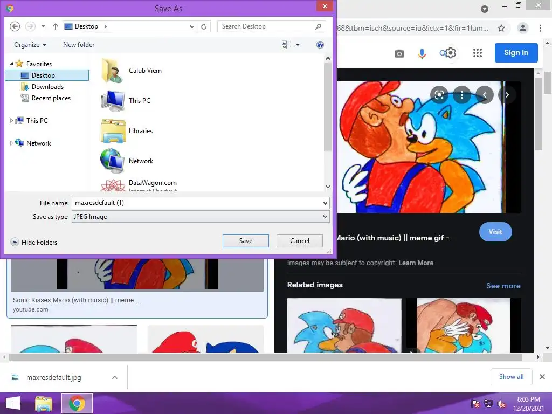This screenshot has height=414, width=552.
Task: Select Favorites in navigation pane
Action: pyautogui.click(x=39, y=64)
